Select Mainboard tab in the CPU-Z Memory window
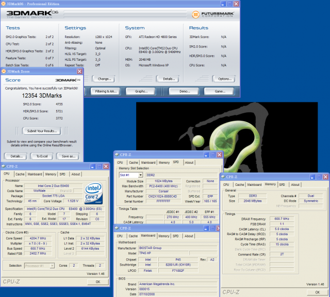The height and width of the screenshot is (297, 330). point(254,185)
